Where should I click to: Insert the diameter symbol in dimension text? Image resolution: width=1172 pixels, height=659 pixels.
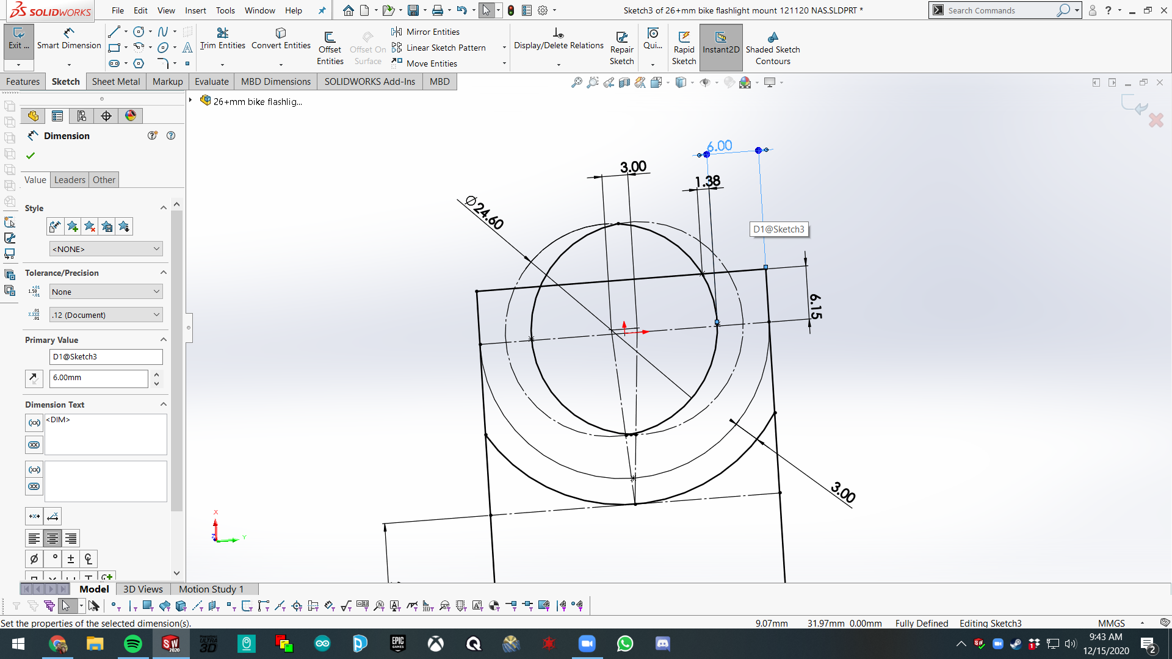coord(34,558)
